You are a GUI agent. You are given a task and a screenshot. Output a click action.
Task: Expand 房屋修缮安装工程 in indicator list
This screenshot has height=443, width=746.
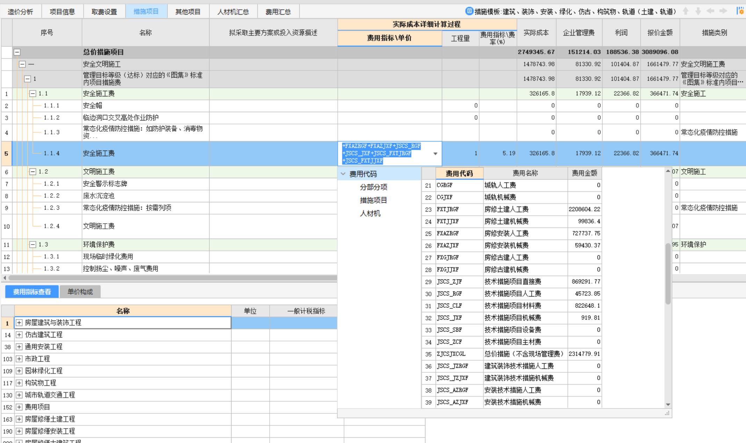coord(19,431)
